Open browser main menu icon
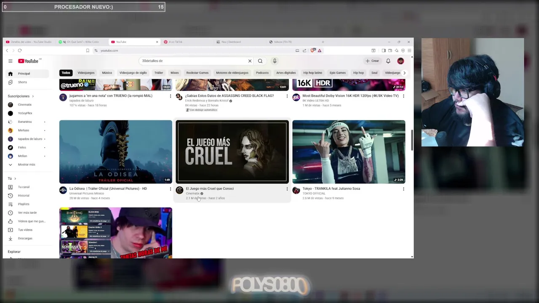 tap(409, 50)
